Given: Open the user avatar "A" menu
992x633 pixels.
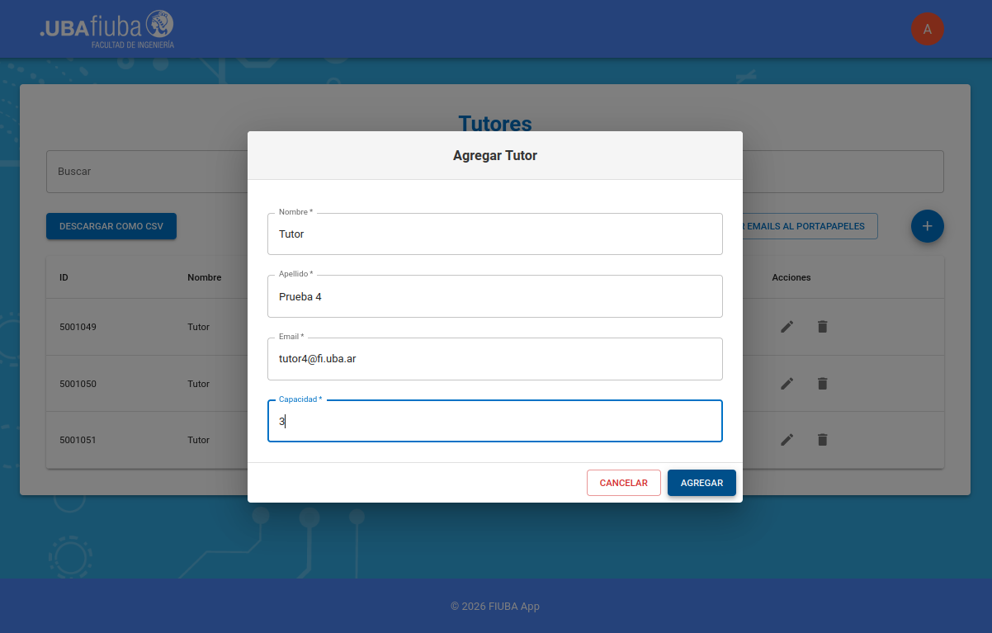Looking at the screenshot, I should coord(927,29).
